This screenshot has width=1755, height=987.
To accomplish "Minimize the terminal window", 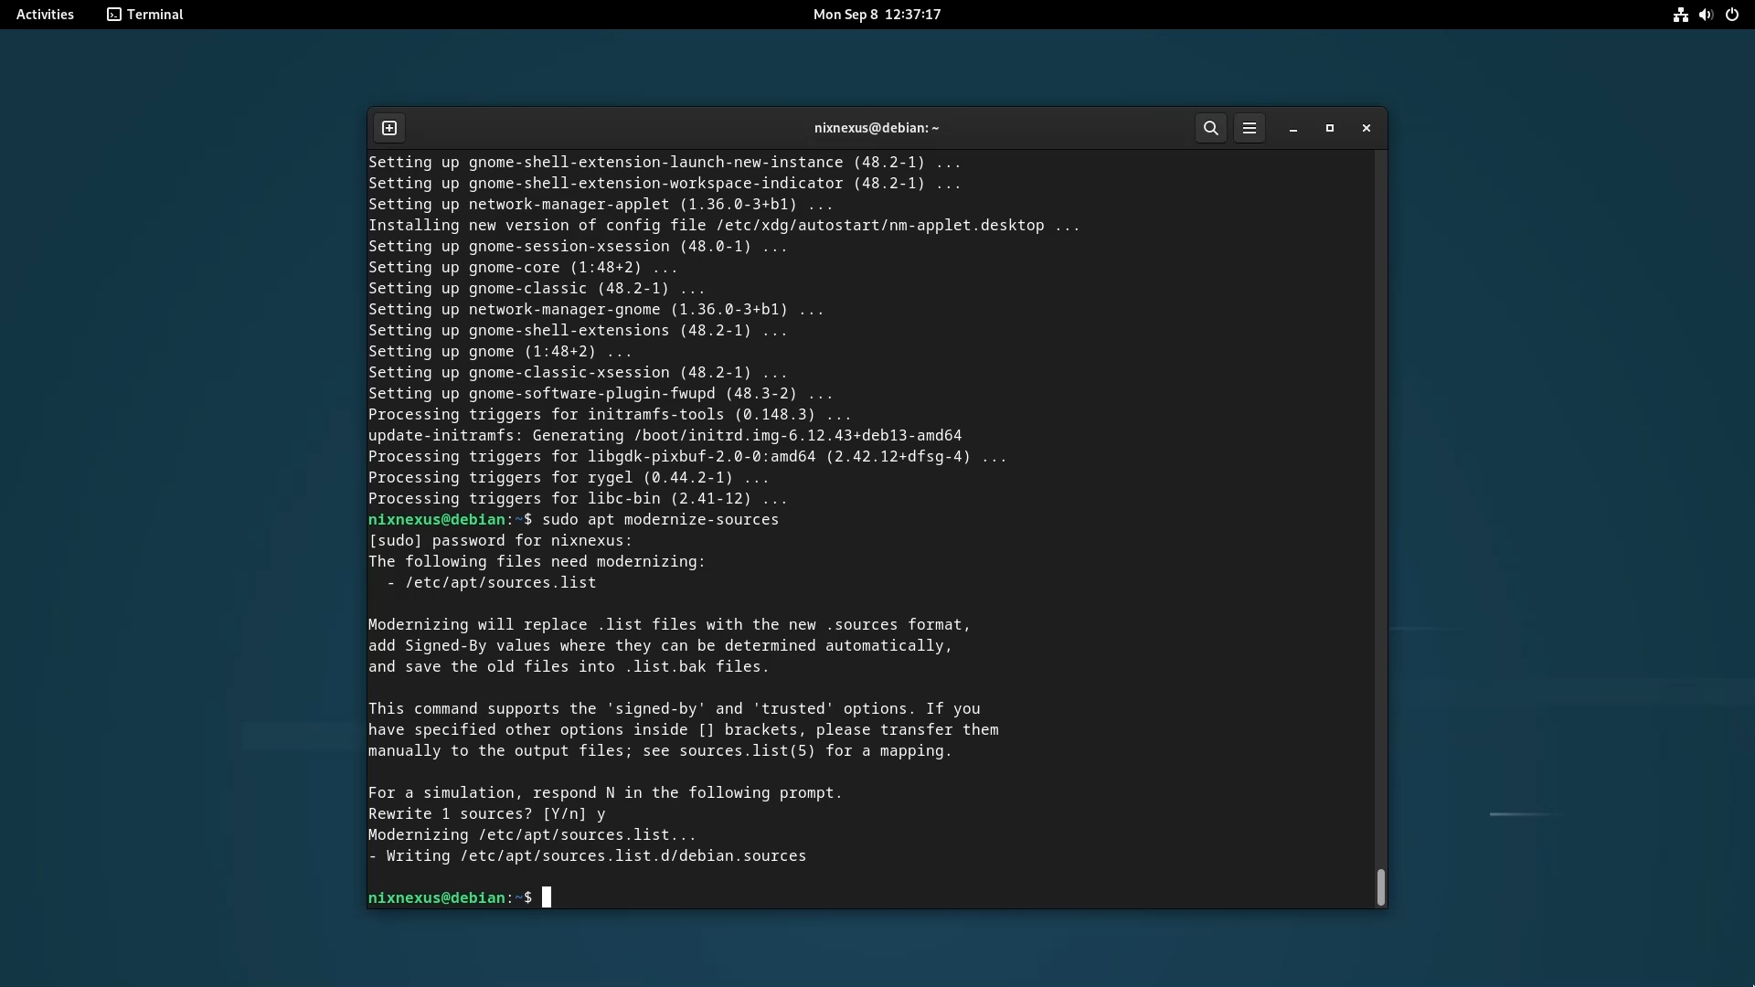I will coord(1293,129).
